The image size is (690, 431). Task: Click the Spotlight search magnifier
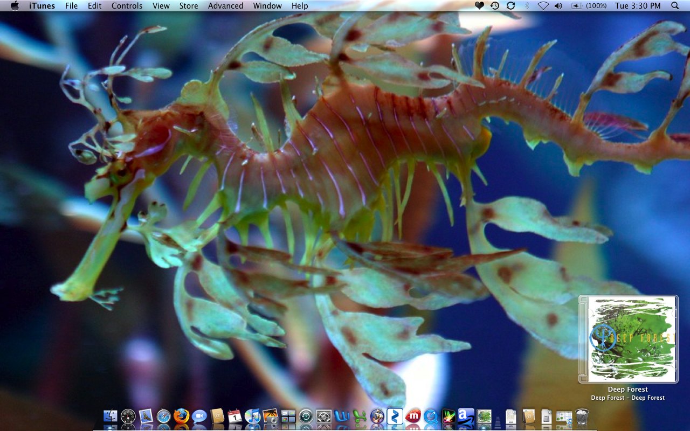tap(675, 6)
